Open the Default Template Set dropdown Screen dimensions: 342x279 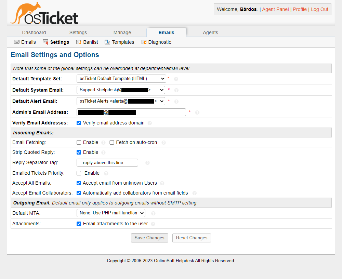pos(121,79)
